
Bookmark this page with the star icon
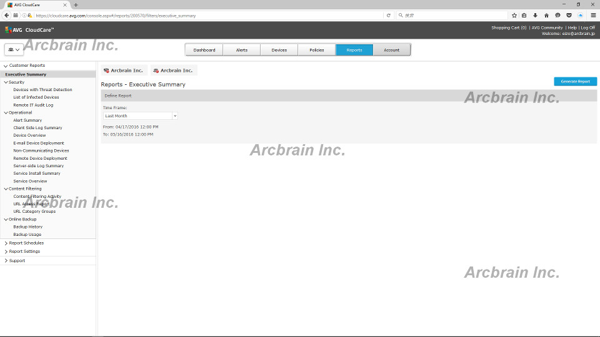[x=514, y=15]
